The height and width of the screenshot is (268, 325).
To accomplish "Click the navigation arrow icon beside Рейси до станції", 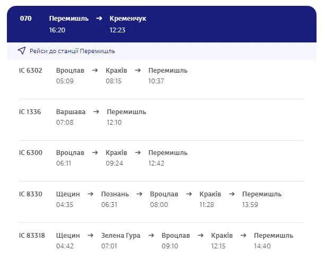I will (22, 50).
